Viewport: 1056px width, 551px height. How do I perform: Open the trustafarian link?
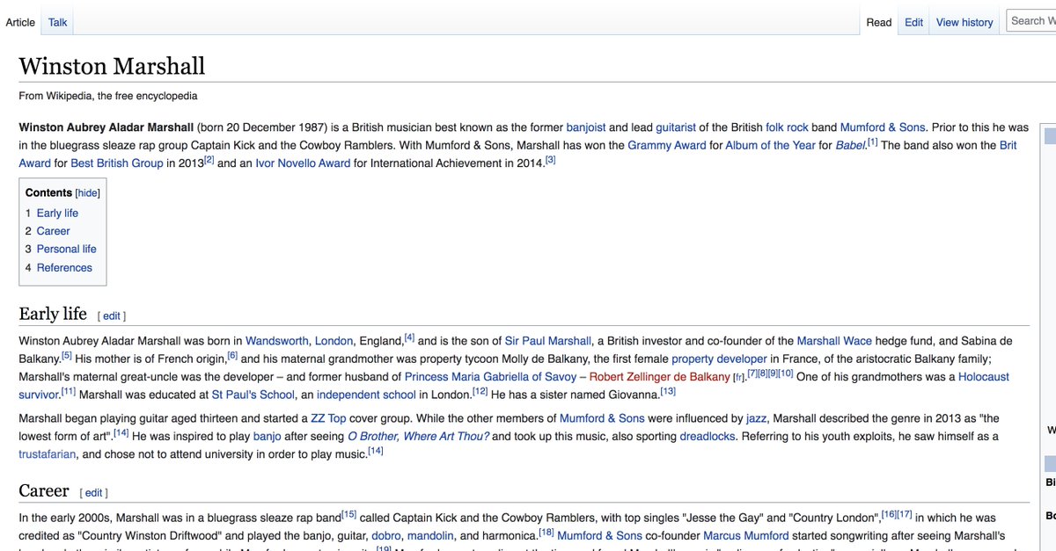coord(48,454)
